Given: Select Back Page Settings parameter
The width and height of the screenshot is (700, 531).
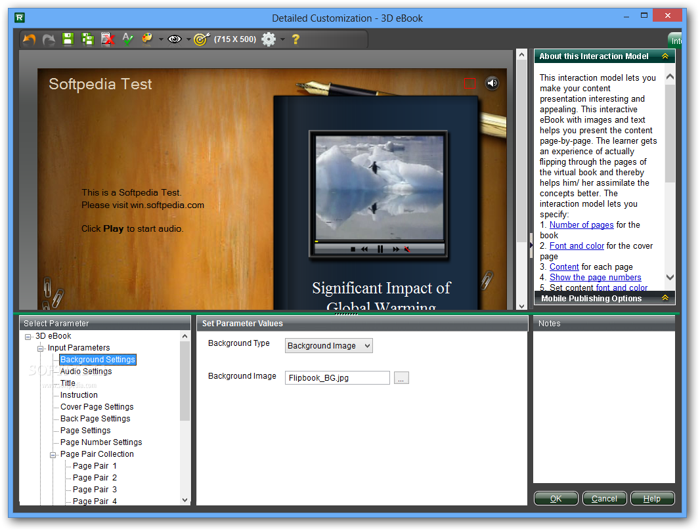Looking at the screenshot, I should (x=95, y=419).
